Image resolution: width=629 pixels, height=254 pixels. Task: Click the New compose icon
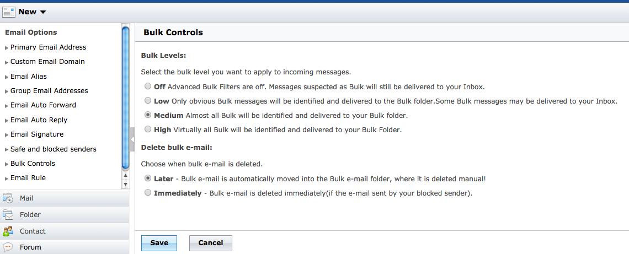click(9, 12)
